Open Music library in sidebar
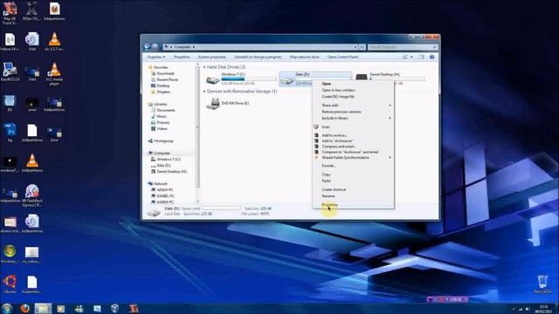Viewport: 559px width, 314px height. [162, 116]
